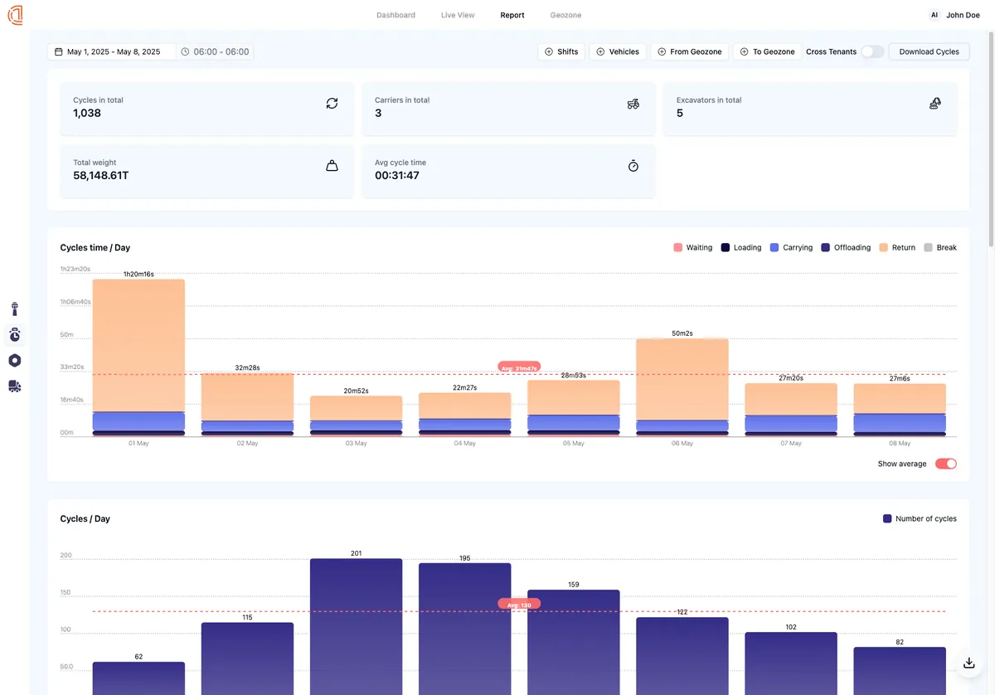Open the Shifts filter
Screen dimensions: 995x695
point(561,51)
